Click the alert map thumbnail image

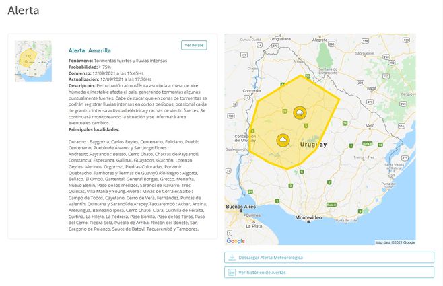click(33, 61)
